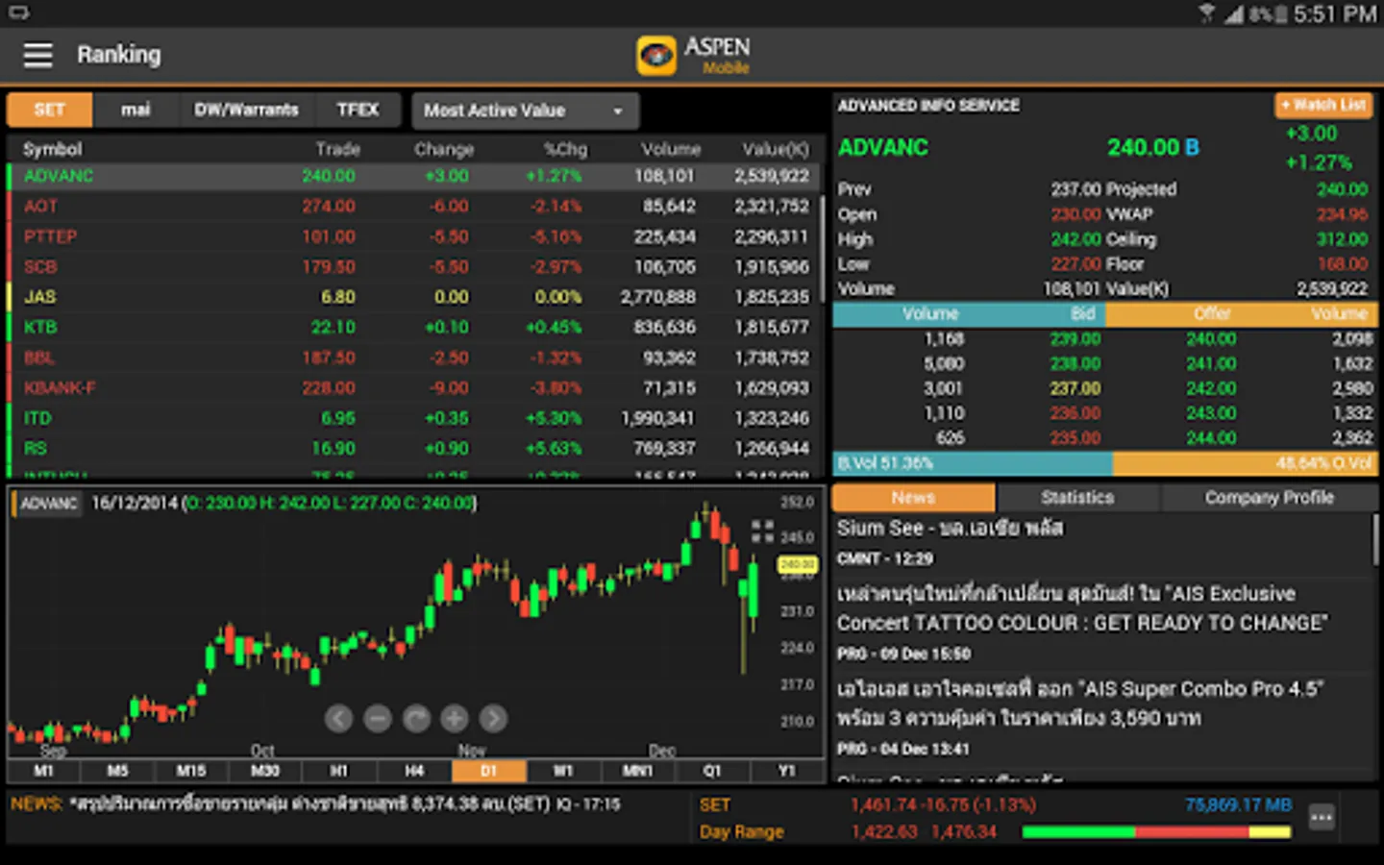Select the KTB stock row
1384x865 pixels.
click(x=415, y=327)
